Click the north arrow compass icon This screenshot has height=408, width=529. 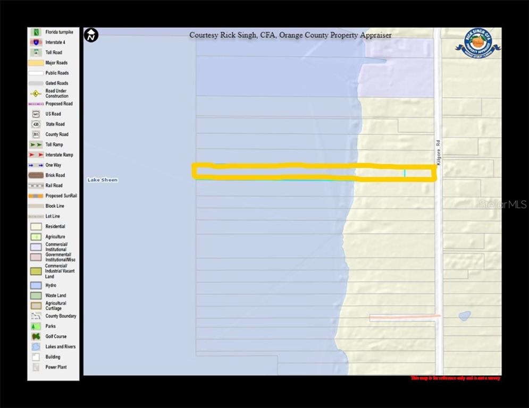(91, 36)
